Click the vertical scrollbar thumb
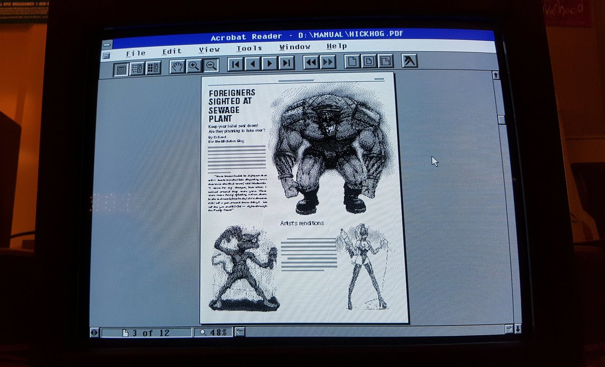605x367 pixels. pos(502,120)
